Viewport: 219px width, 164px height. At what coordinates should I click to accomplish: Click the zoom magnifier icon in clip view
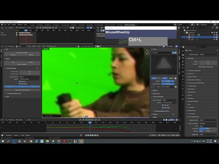coord(147,50)
